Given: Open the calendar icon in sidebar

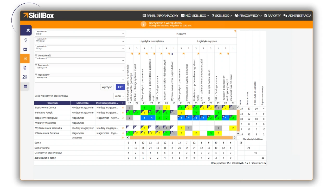Looking at the screenshot, I should tap(25, 86).
